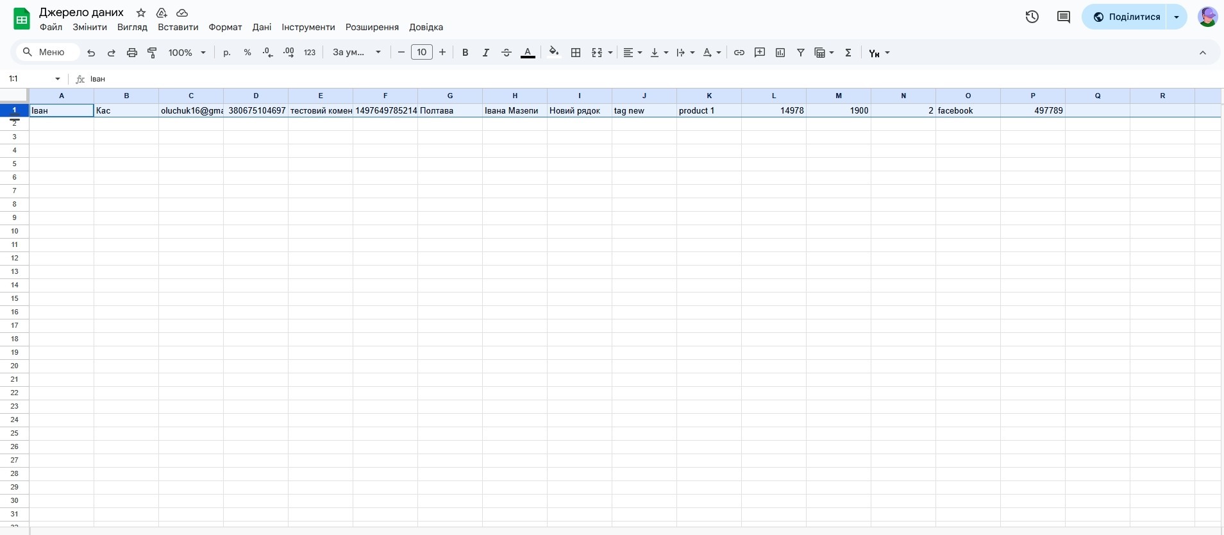Insert a chart from toolbar
The width and height of the screenshot is (1224, 535).
point(780,53)
